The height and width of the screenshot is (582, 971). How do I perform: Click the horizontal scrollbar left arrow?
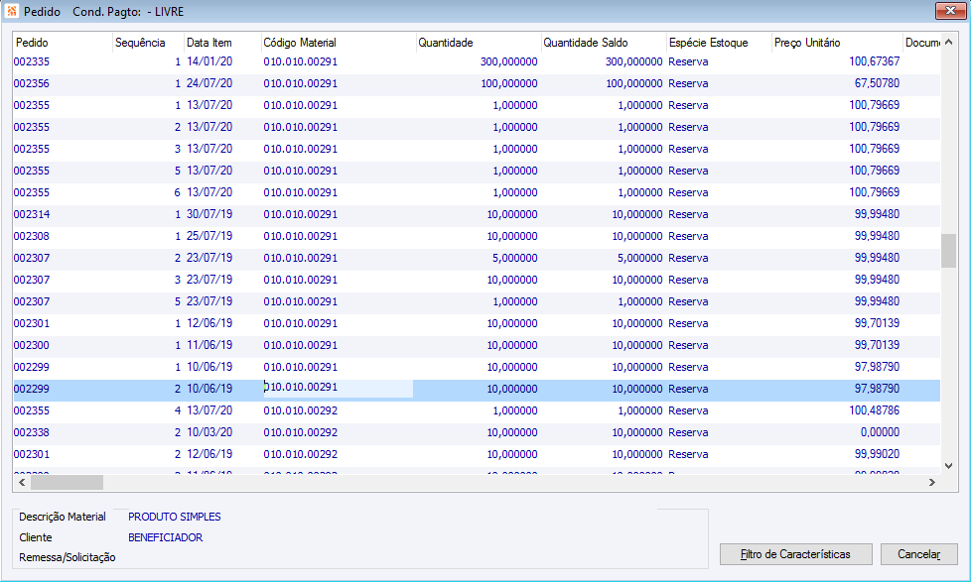point(22,483)
